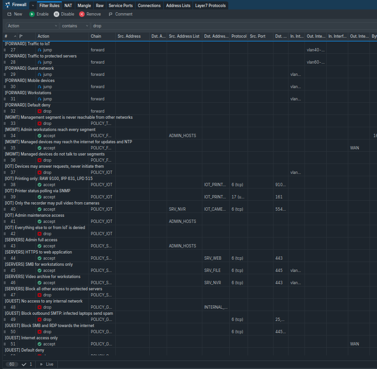
Task: Toggle the row handle of rule 33
Action: pyautogui.click(x=5, y=123)
